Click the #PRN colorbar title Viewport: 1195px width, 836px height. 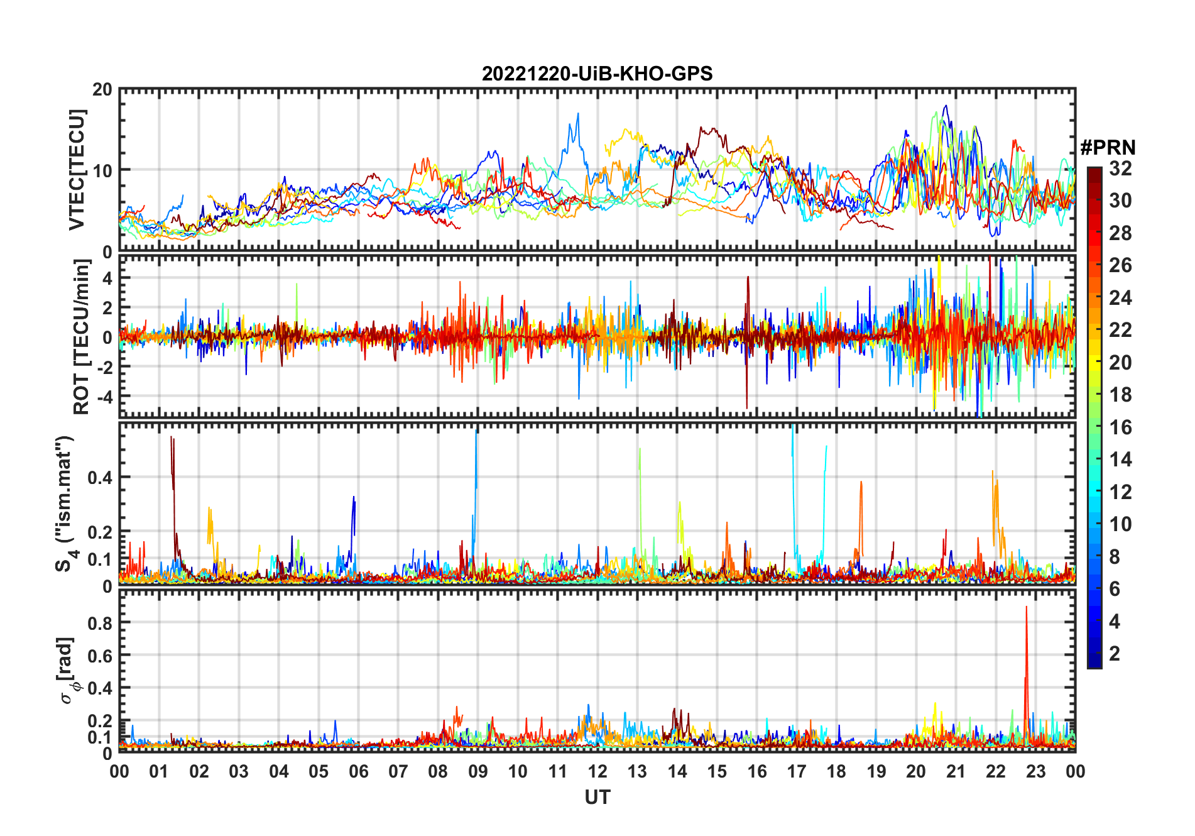click(x=1108, y=148)
